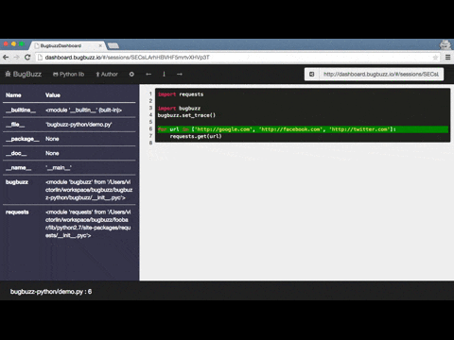454x340 pixels.
Task: Click the right arrow next icon
Action: pos(180,75)
